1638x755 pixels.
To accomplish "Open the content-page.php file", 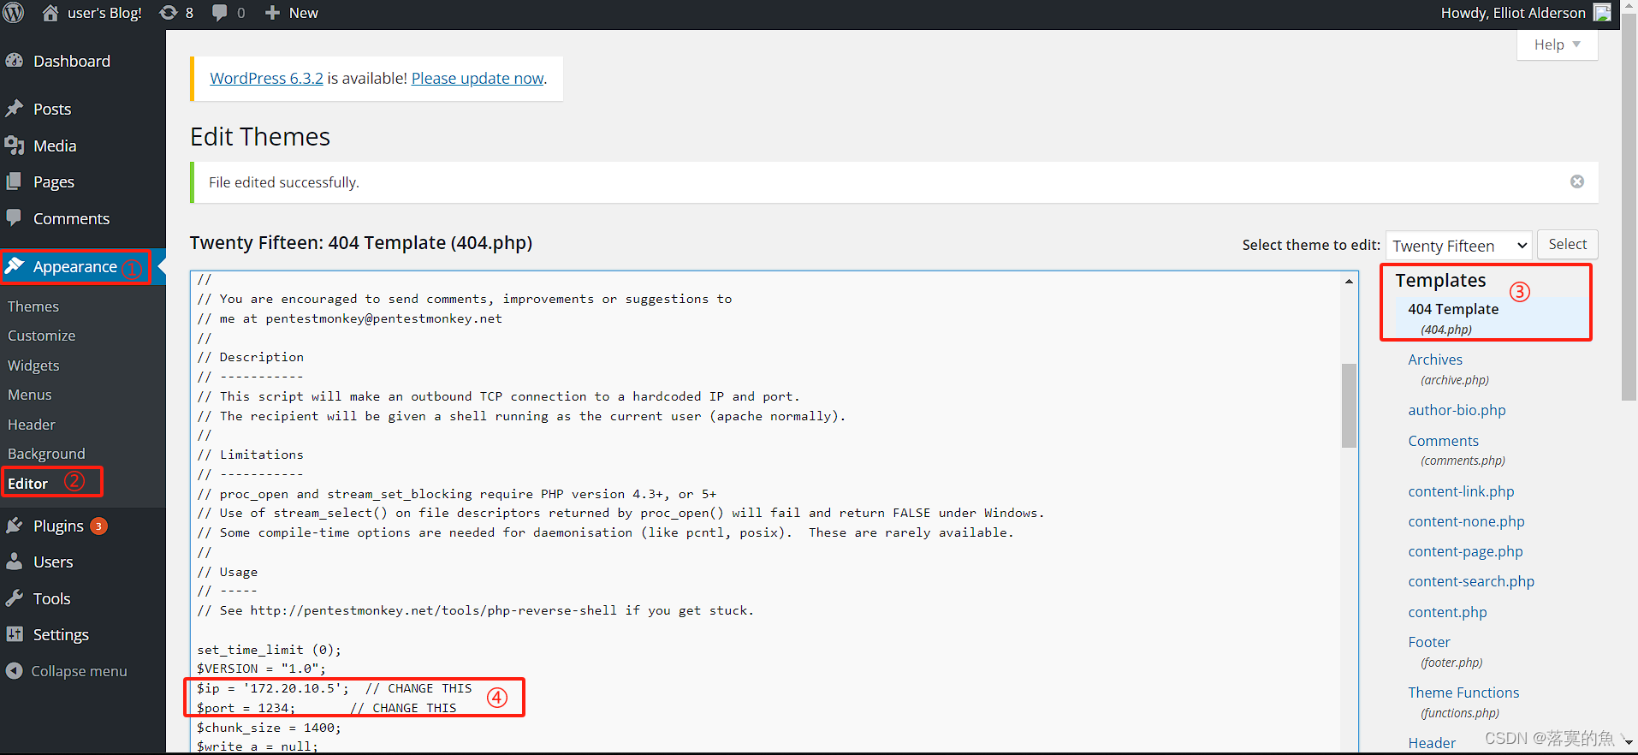I will [x=1465, y=551].
